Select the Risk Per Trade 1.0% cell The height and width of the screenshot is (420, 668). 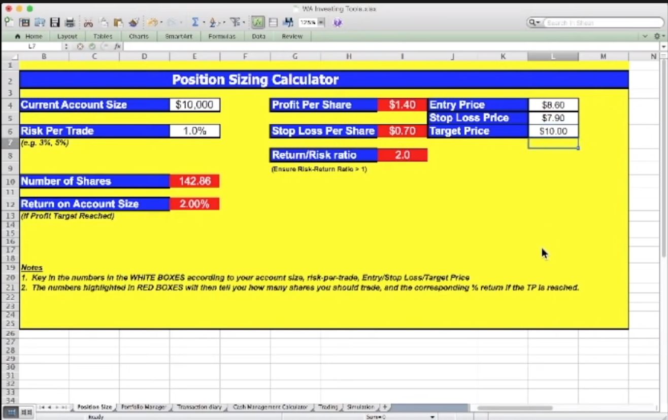point(194,131)
